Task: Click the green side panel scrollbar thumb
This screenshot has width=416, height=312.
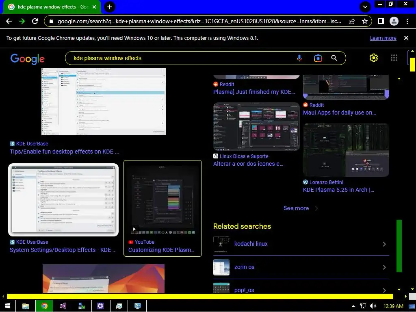Action: tap(399, 246)
